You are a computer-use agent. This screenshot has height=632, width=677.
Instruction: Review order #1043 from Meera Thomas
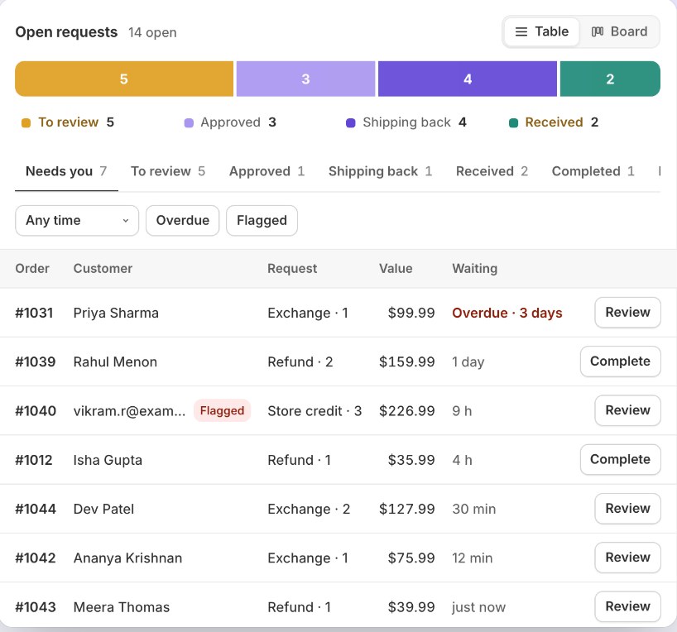(x=627, y=606)
